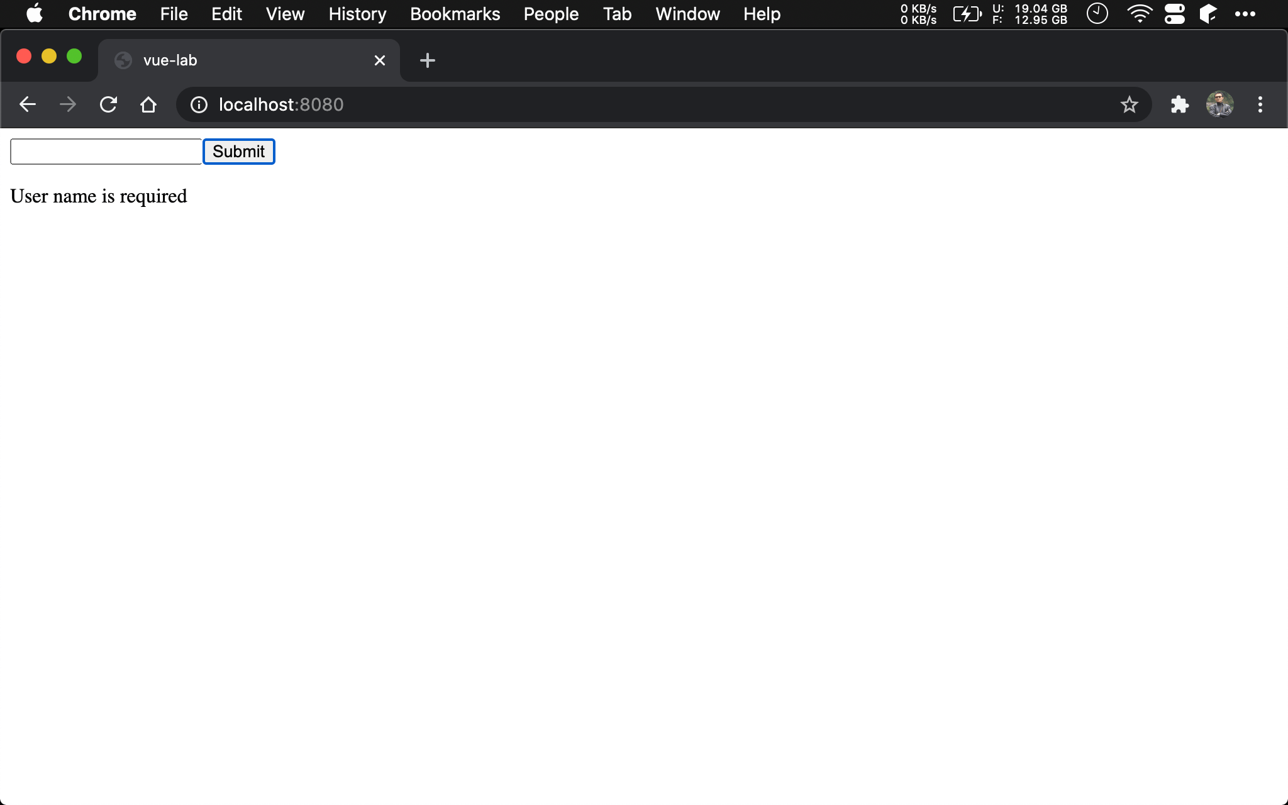This screenshot has height=805, width=1288.
Task: Open the Bookmarks menu
Action: click(455, 14)
